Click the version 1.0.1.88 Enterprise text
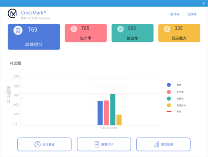The image size is (208, 157). (35, 18)
